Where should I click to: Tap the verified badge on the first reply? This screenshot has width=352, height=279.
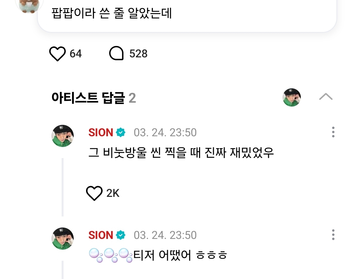121,133
